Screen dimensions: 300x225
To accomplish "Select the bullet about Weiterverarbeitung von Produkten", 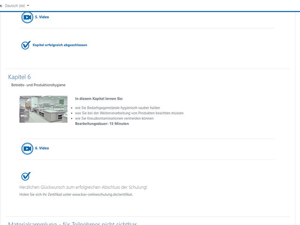I will click(129, 113).
